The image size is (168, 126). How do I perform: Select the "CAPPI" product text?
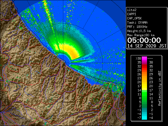[x=132, y=14]
